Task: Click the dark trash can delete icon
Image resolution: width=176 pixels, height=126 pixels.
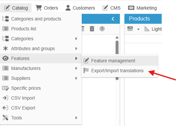Action: (x=92, y=29)
